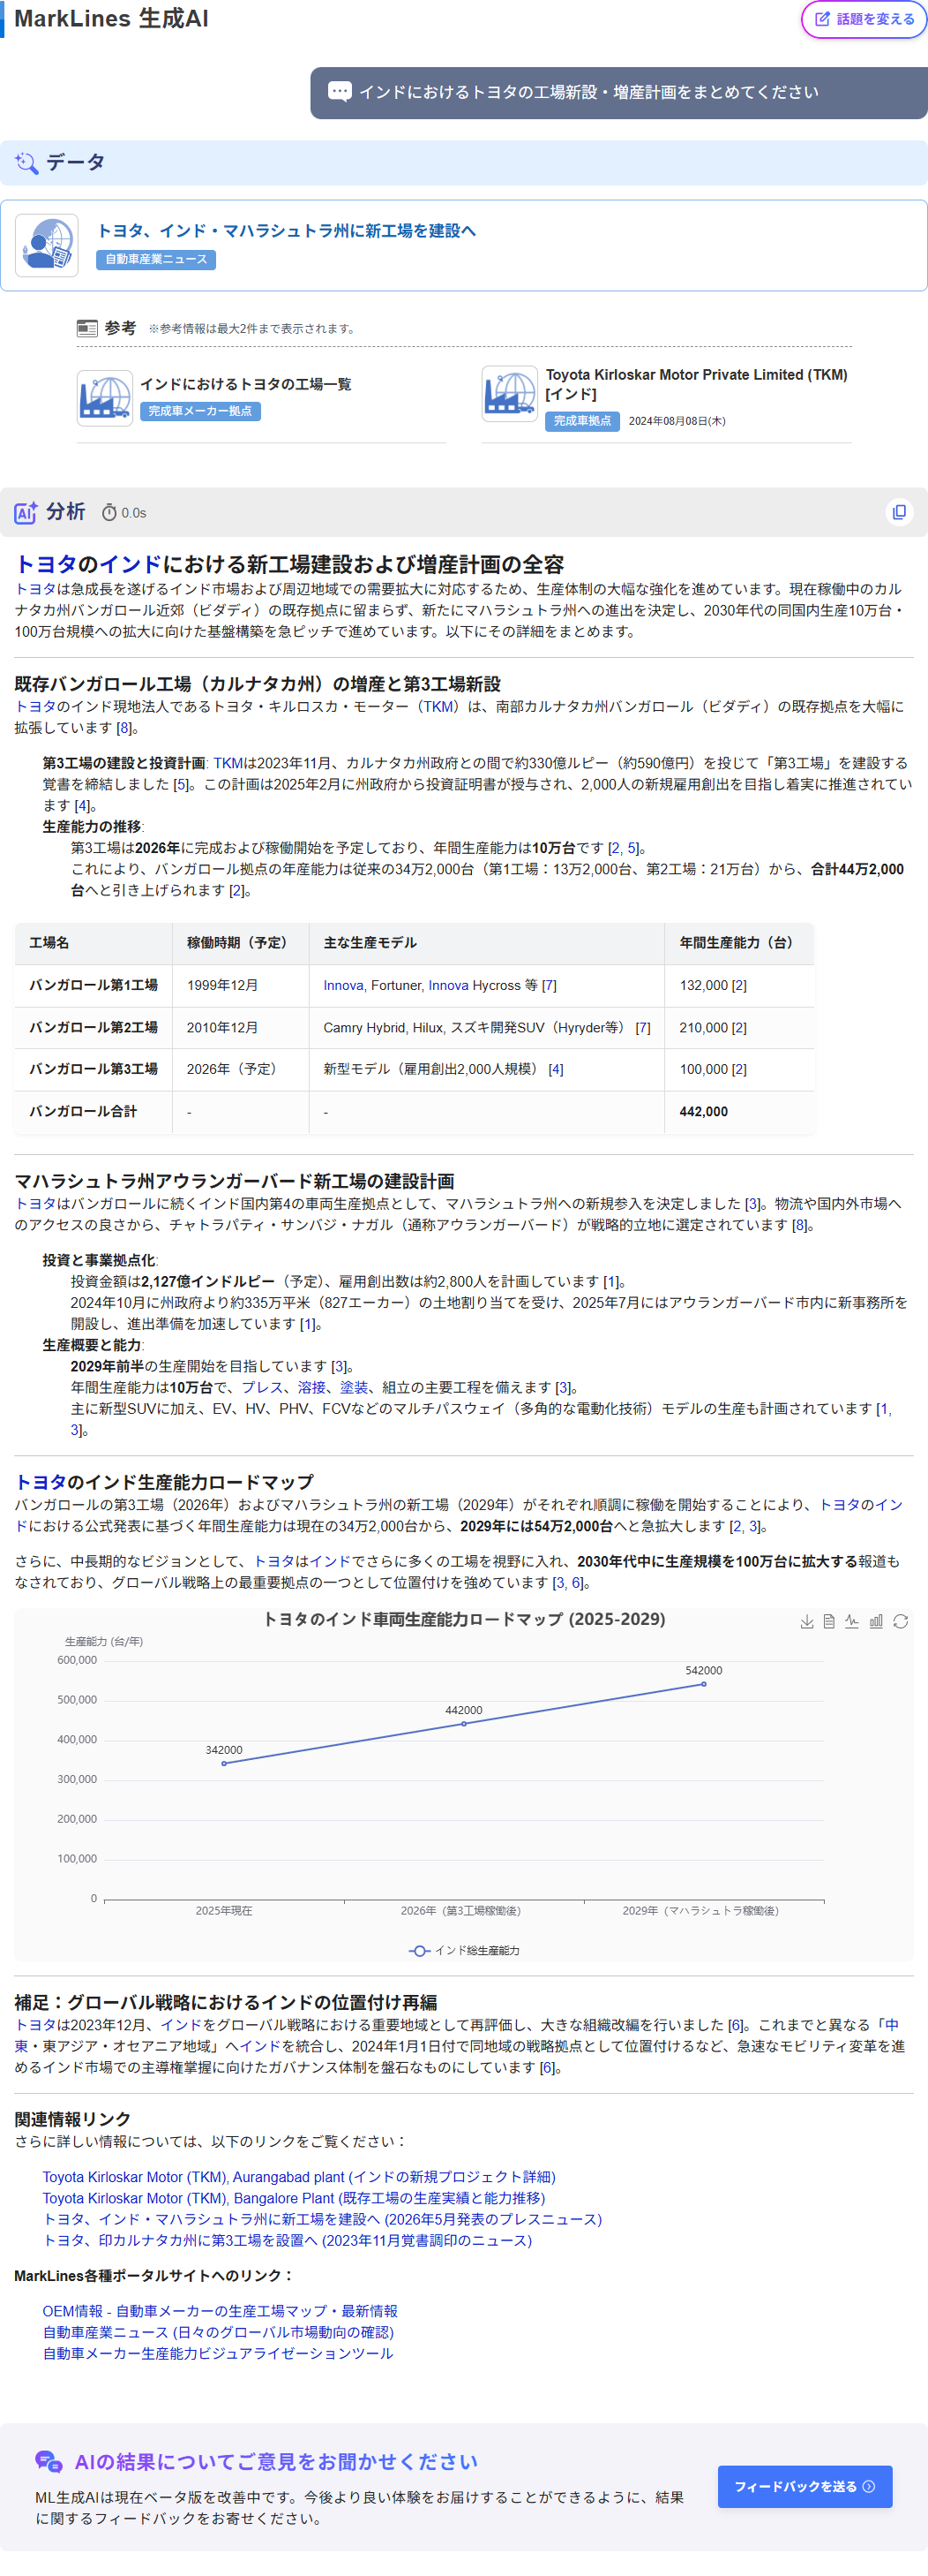This screenshot has width=928, height=2576.
Task: Click the 442,000 total capacity cell
Action: point(739,1111)
